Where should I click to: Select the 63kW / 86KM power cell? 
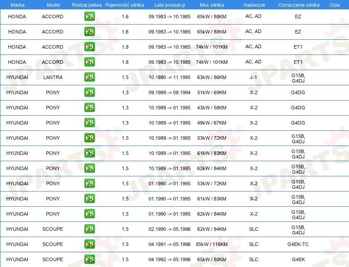coord(212,77)
